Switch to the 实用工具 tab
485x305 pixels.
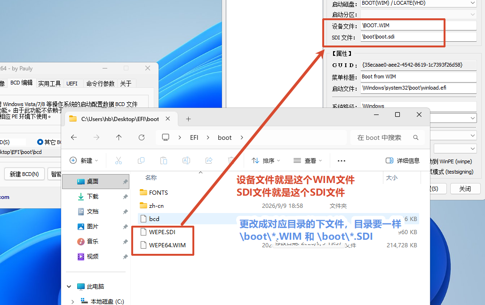point(49,83)
